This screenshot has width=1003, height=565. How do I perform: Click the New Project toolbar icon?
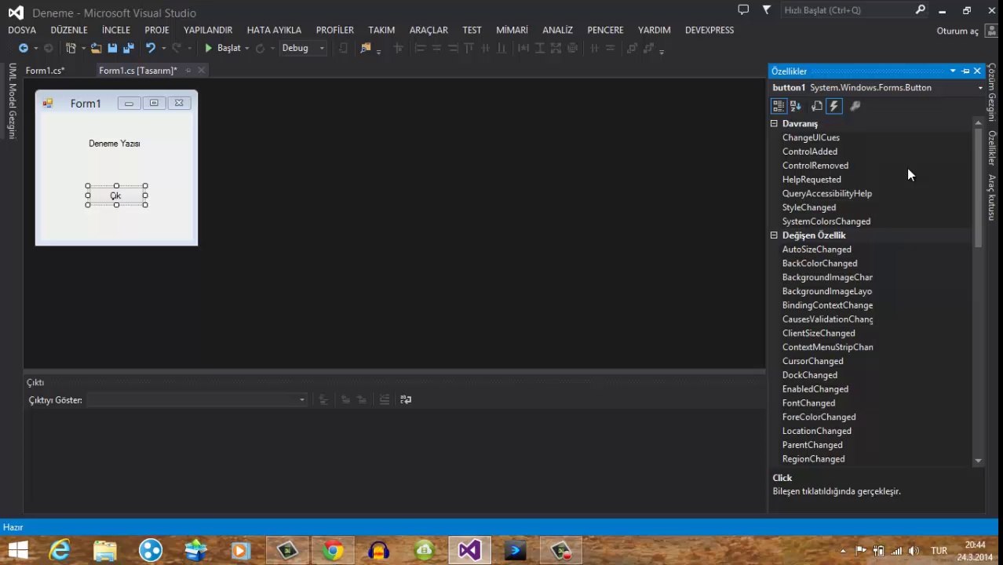click(71, 48)
